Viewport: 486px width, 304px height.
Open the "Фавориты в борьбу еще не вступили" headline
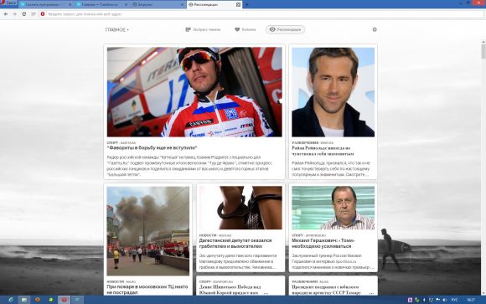[x=152, y=148]
